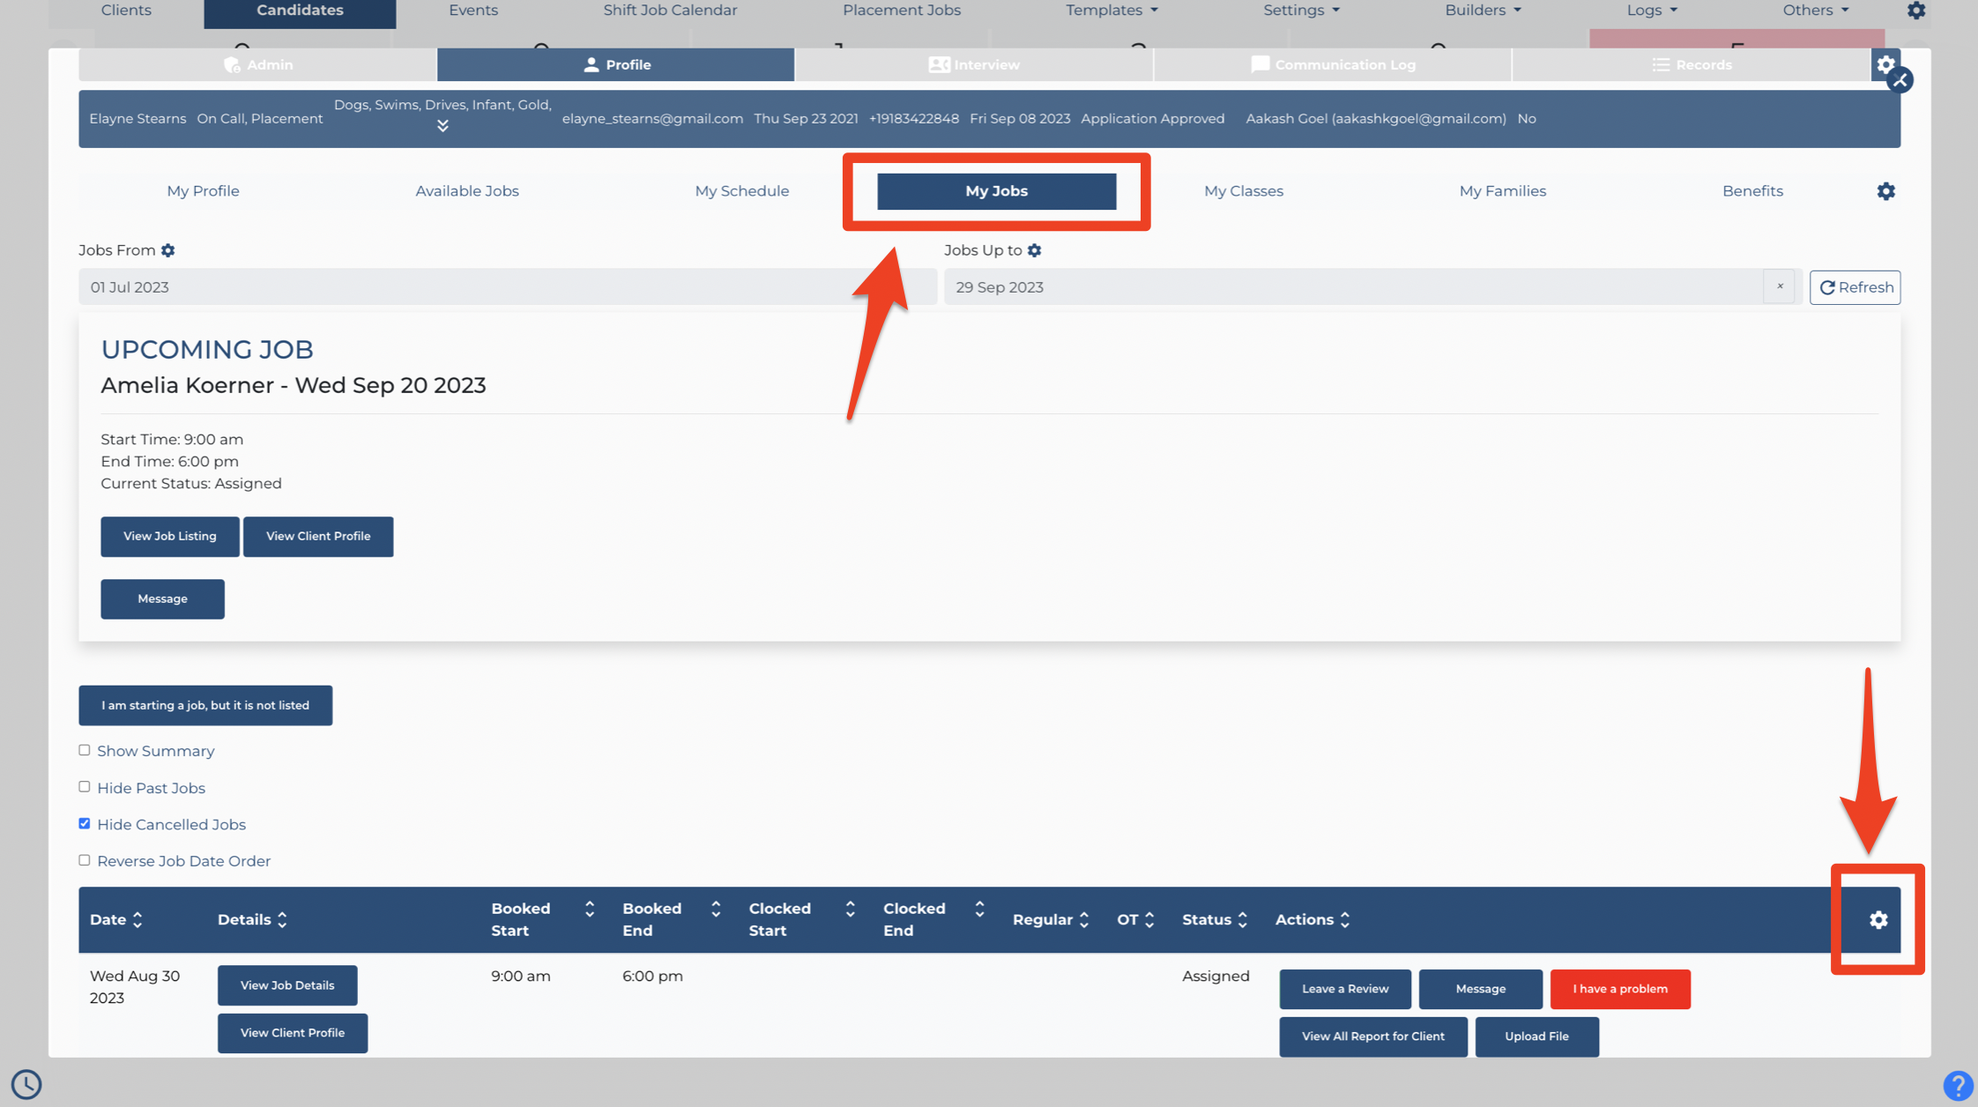The image size is (1978, 1107).
Task: Open the help question mark icon
Action: [1958, 1085]
